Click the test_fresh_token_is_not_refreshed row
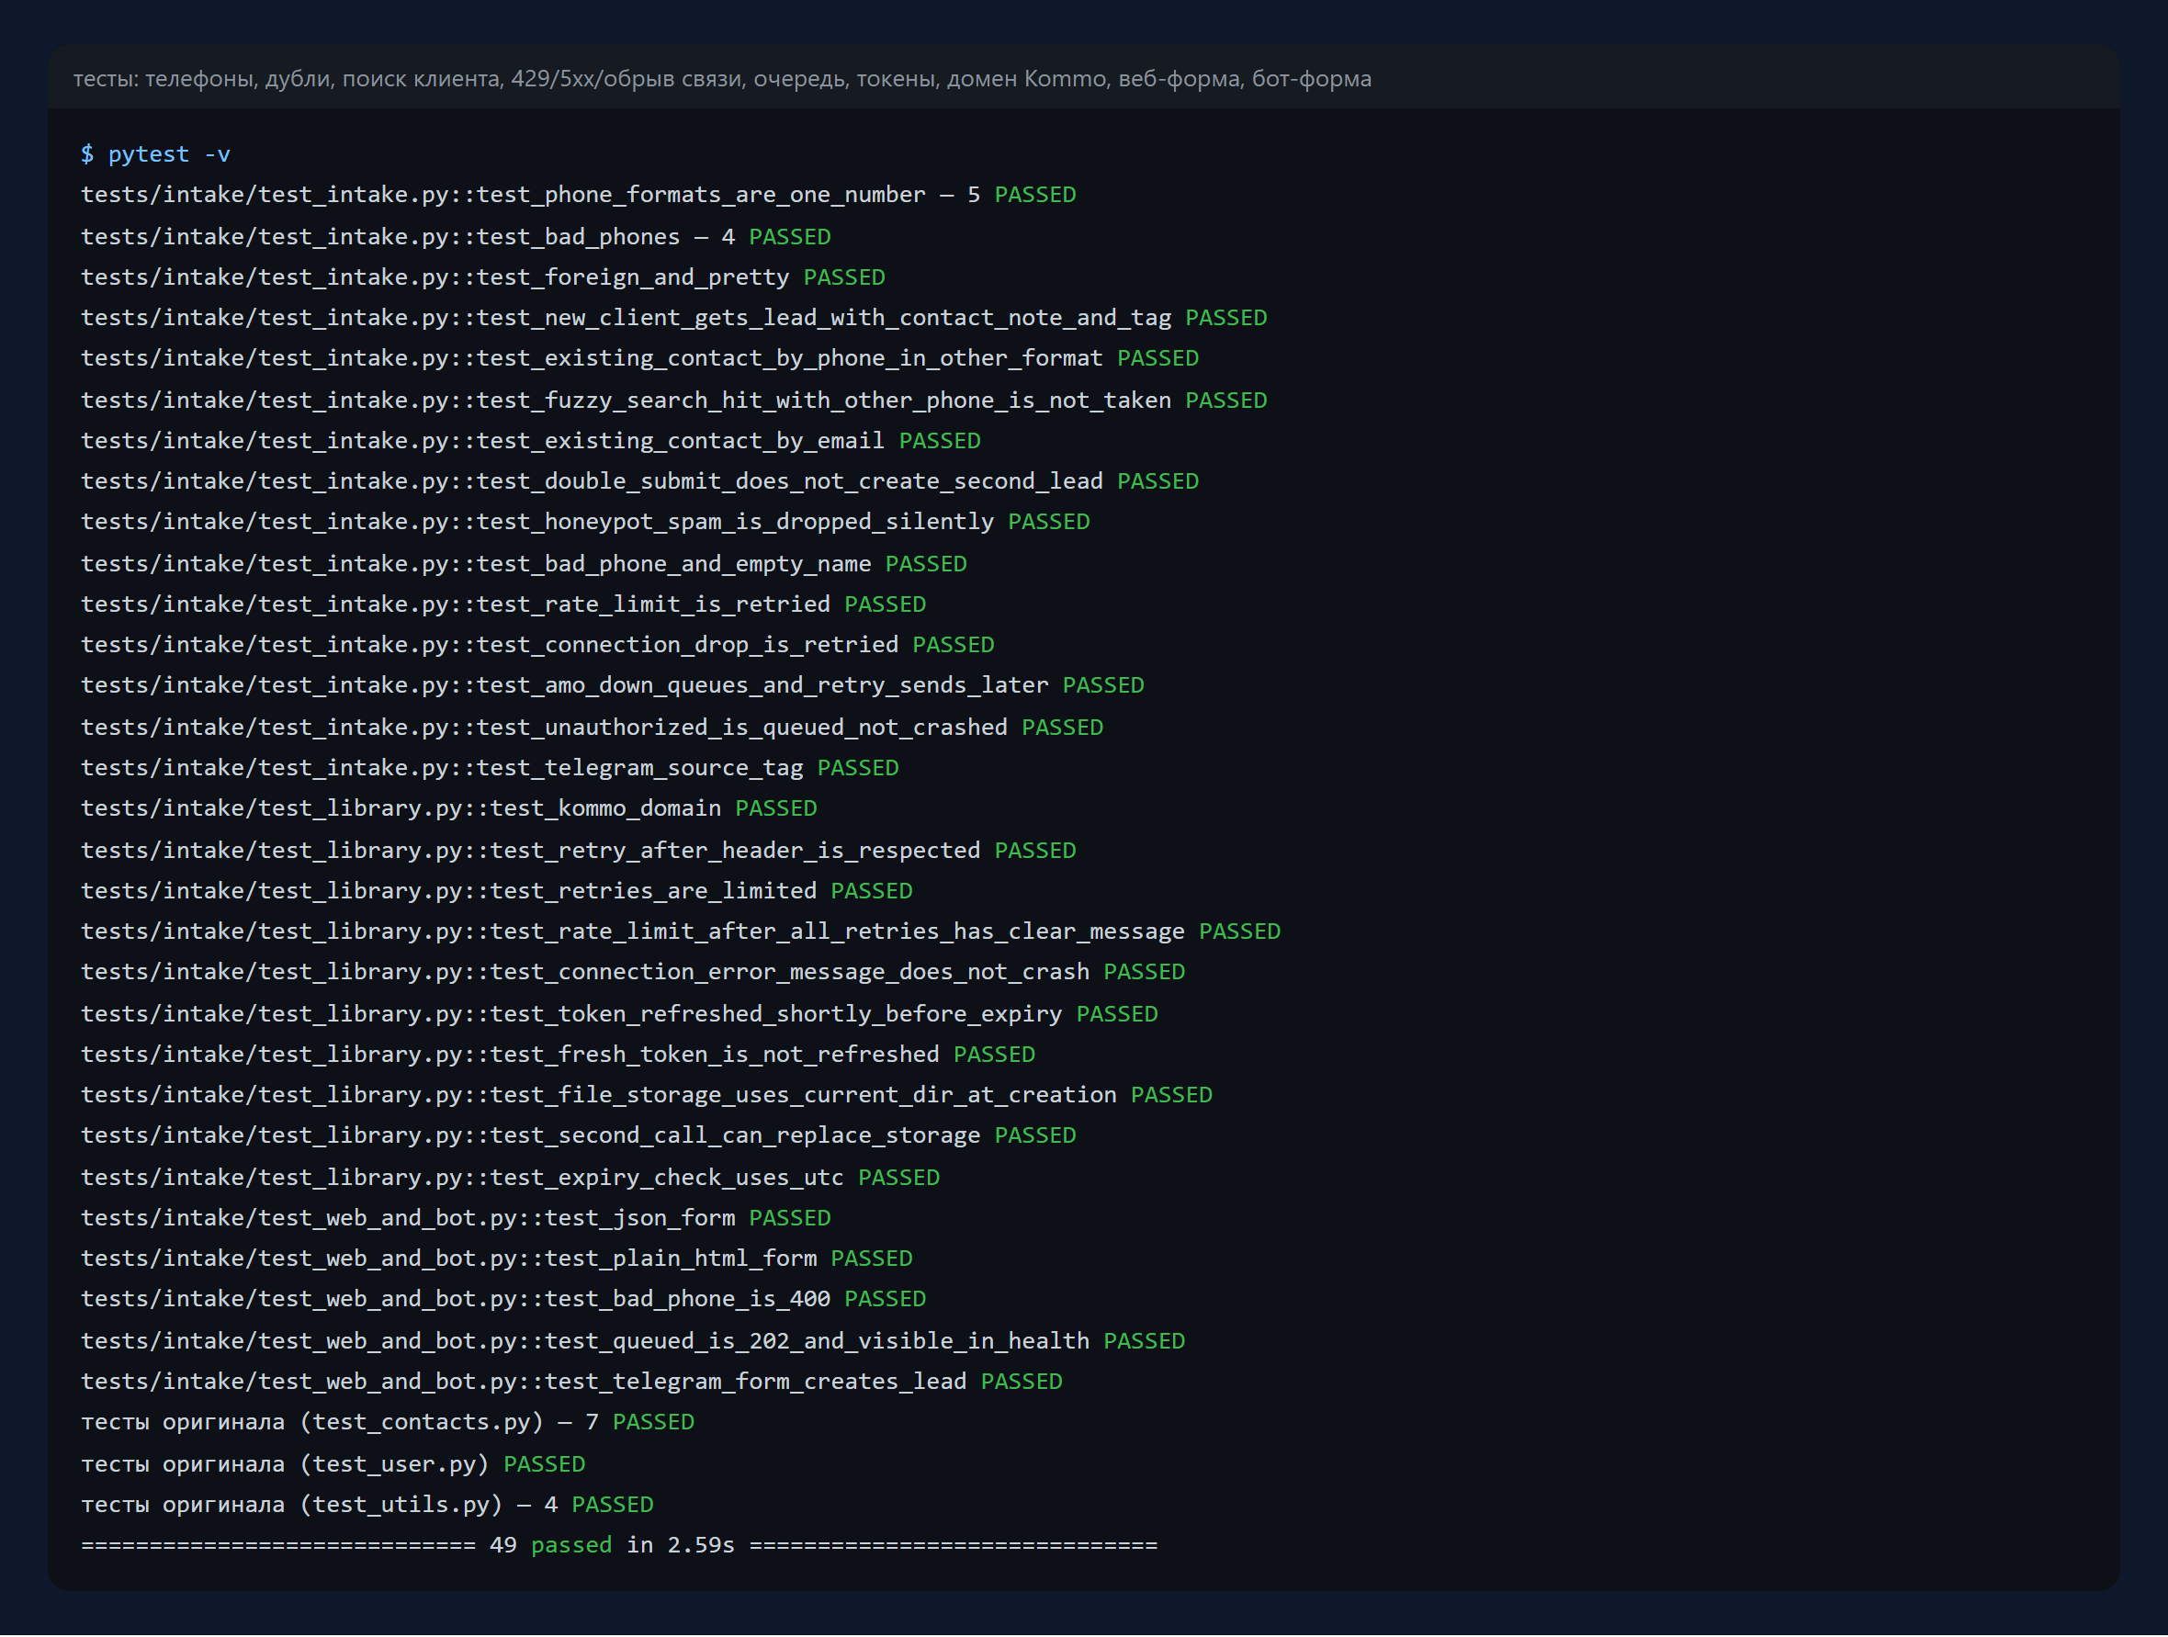 pyautogui.click(x=558, y=1054)
